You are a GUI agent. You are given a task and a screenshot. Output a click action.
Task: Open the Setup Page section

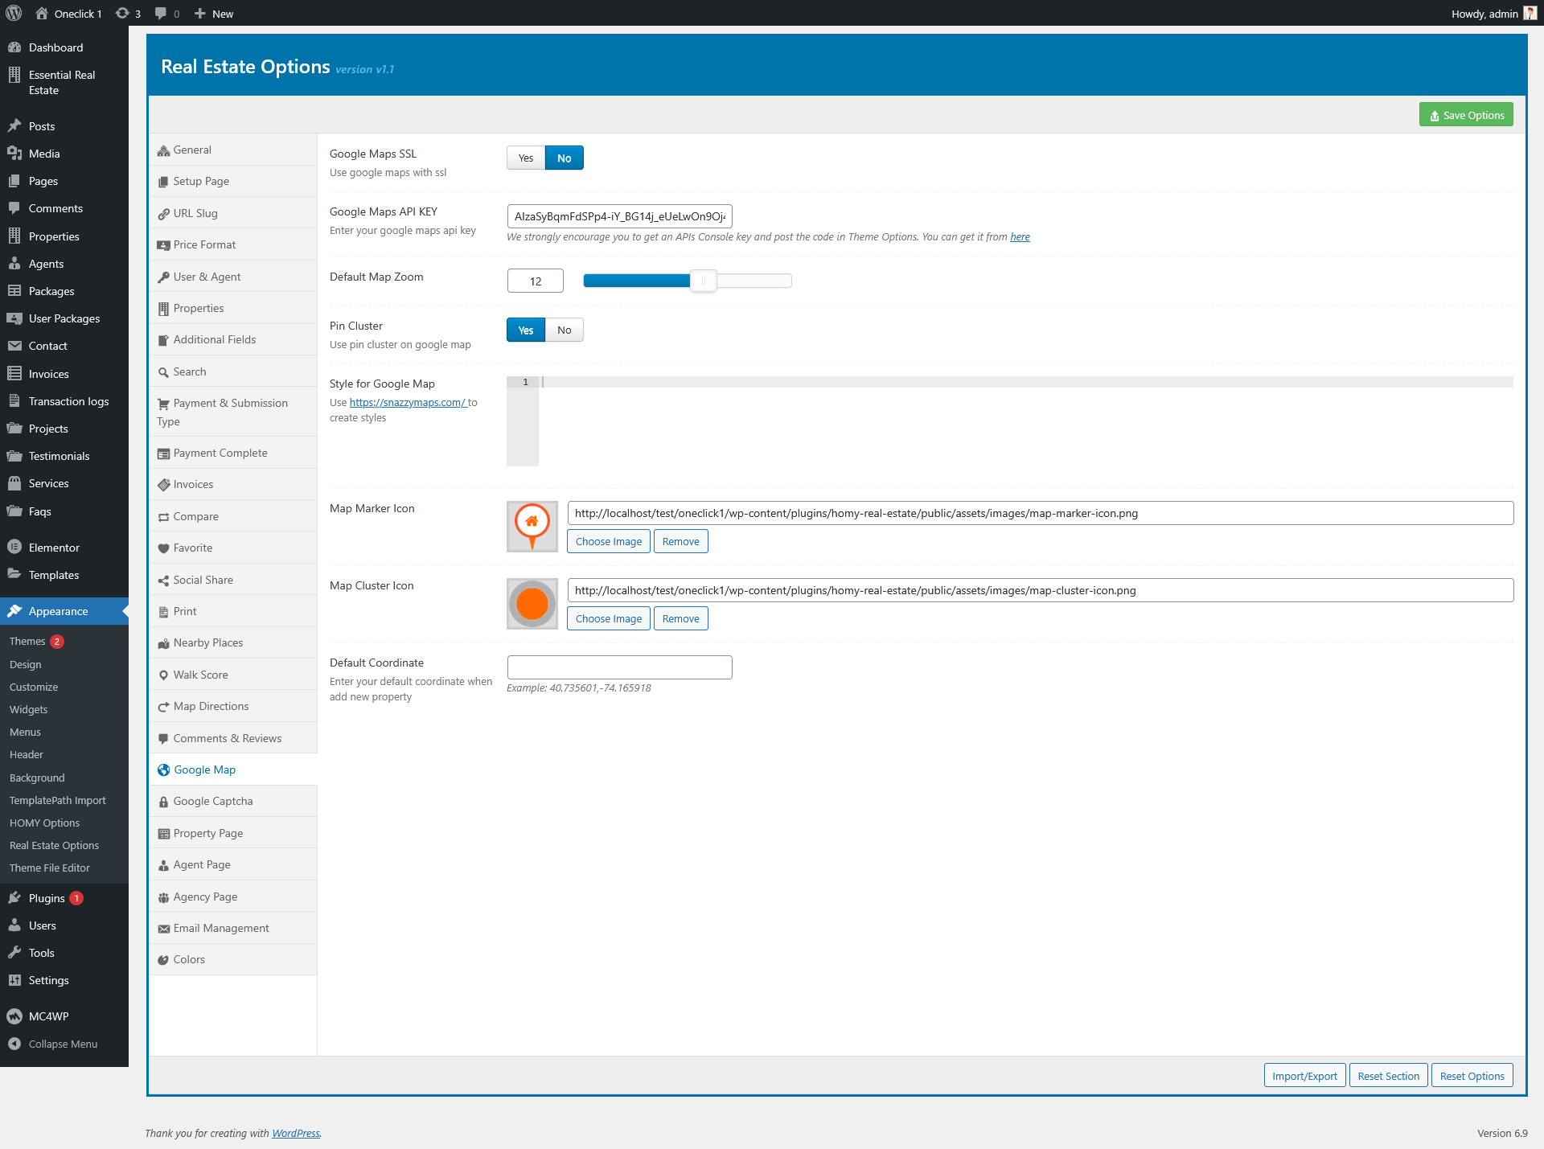[232, 182]
